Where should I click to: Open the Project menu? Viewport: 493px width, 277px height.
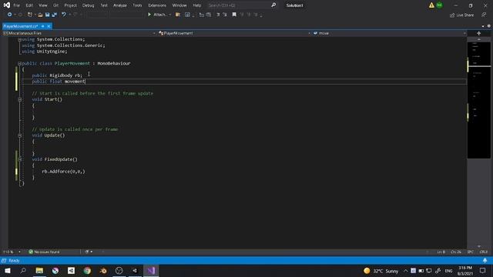coord(70,5)
